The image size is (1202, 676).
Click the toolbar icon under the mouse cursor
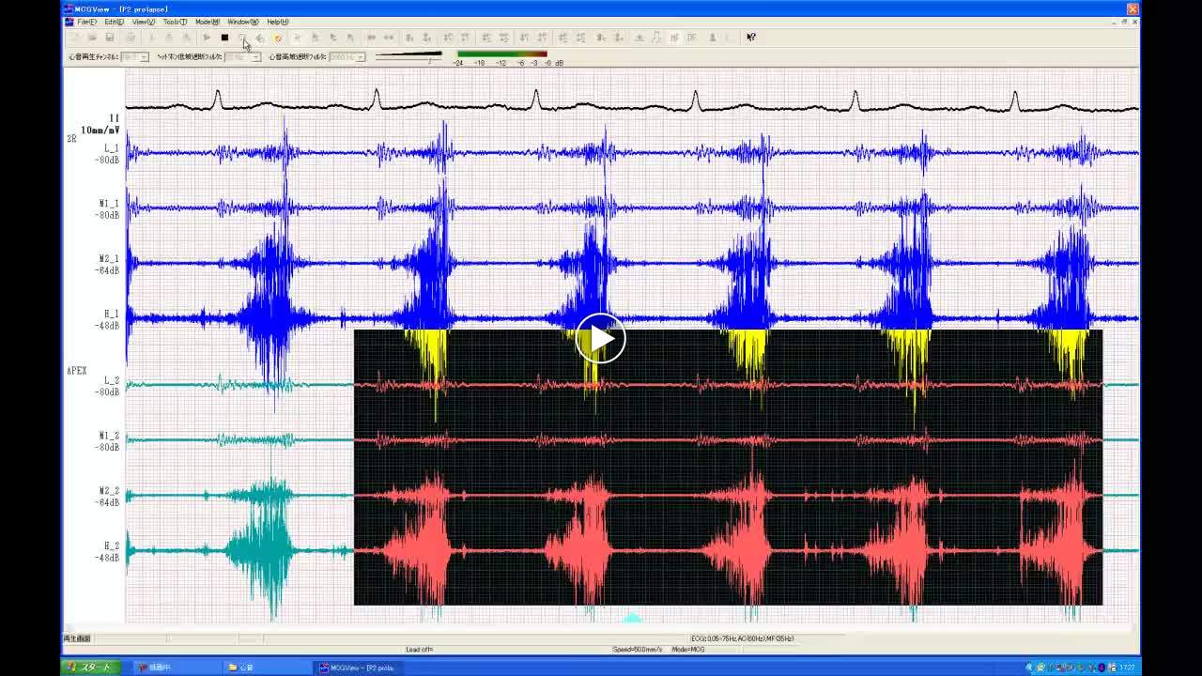tap(242, 38)
